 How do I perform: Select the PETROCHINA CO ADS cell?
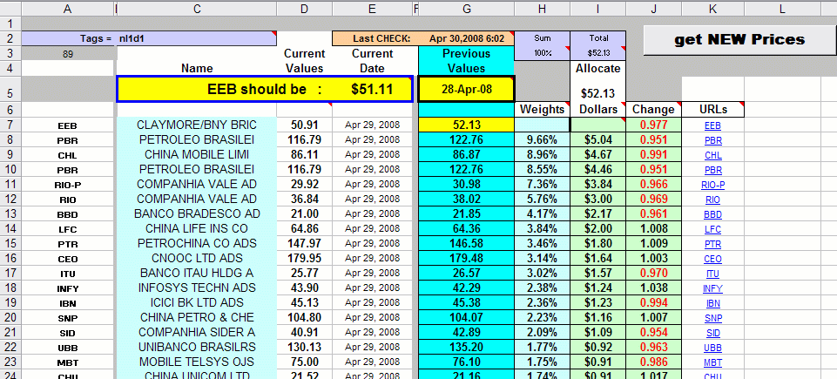click(x=197, y=244)
